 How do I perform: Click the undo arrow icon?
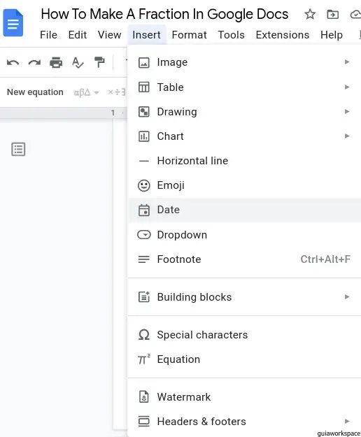[x=13, y=62]
